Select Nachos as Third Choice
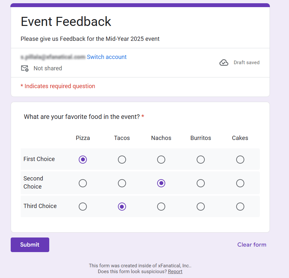 coord(161,206)
